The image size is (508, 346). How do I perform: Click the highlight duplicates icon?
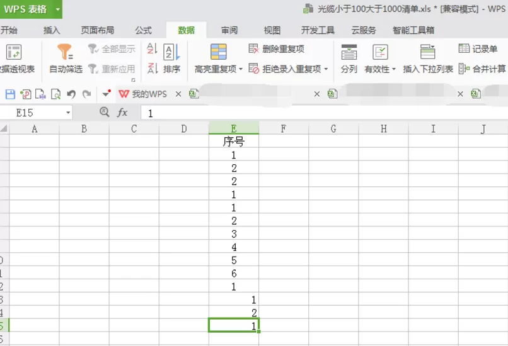click(218, 52)
